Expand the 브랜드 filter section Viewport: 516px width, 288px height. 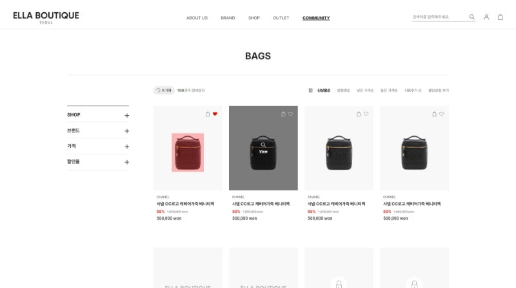(98, 130)
